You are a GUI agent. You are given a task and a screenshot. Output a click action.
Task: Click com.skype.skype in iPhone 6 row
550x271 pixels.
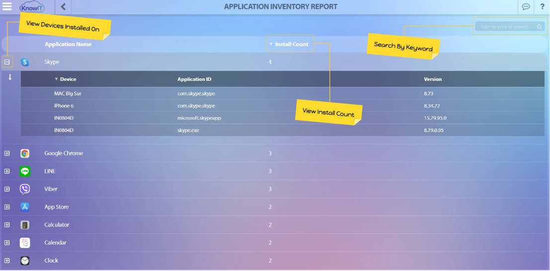pyautogui.click(x=196, y=106)
